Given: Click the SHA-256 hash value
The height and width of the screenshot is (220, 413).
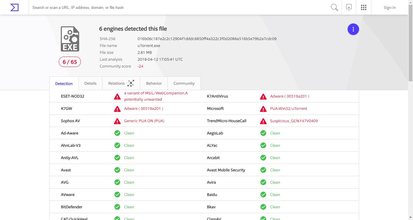Looking at the screenshot, I should point(207,39).
